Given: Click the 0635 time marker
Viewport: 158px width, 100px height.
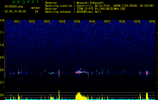Looking at the screenshot, I should pyautogui.click(x=77, y=21).
